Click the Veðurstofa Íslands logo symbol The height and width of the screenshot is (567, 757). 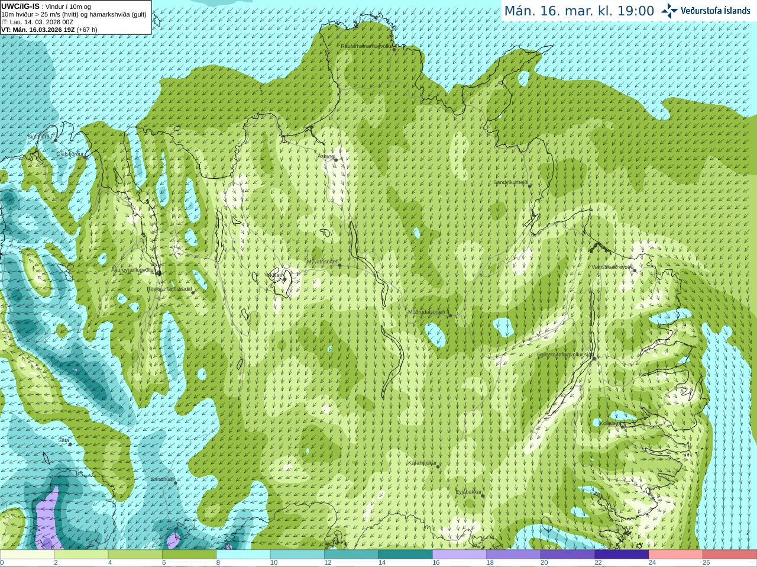pyautogui.click(x=669, y=11)
